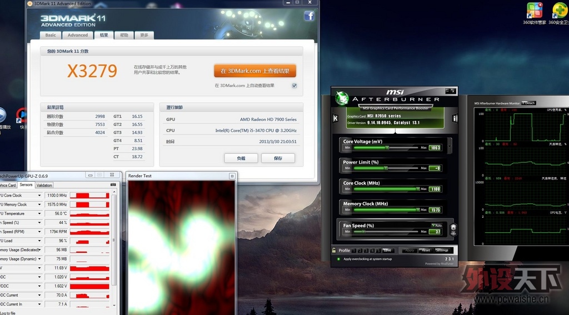Toggle Auto fan speed in Afterburner
Screen dimensions: 569x315
(437, 226)
